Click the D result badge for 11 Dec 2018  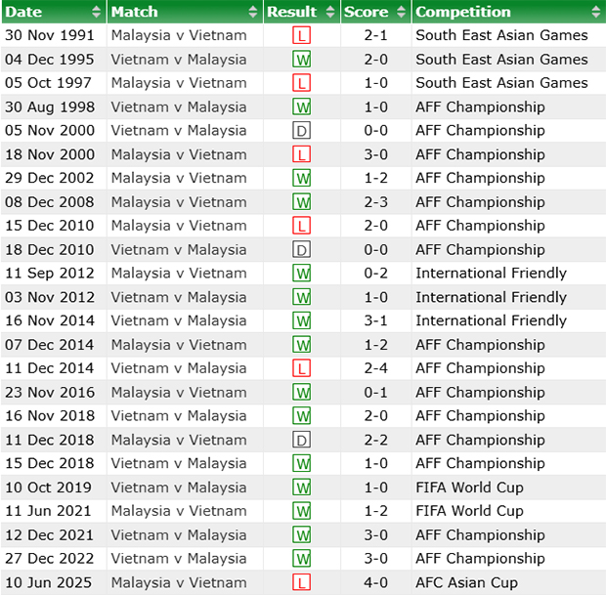tap(301, 440)
